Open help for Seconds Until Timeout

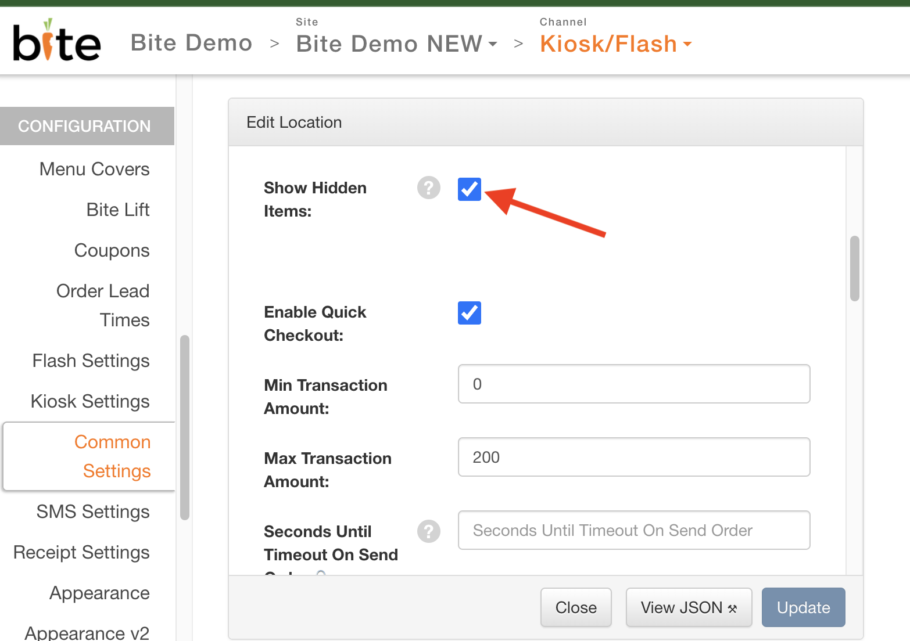tap(428, 531)
